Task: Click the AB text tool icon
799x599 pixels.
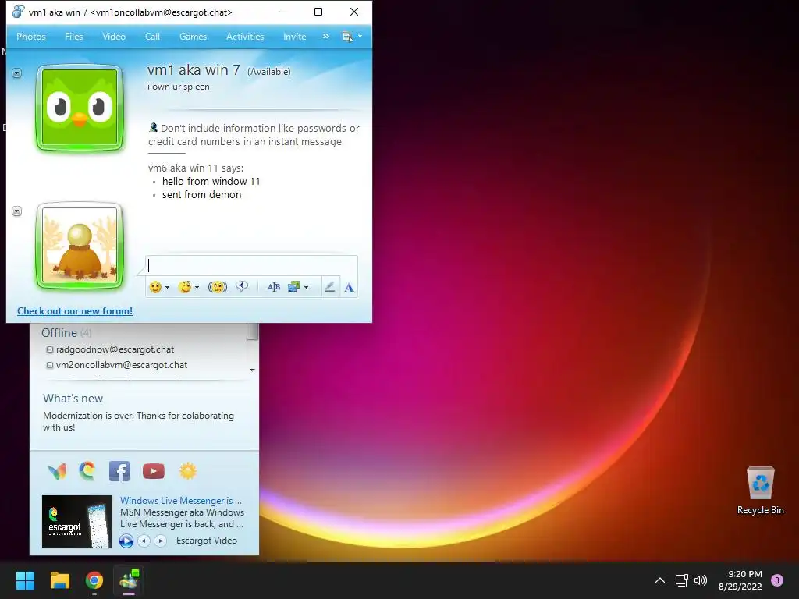Action: pos(274,287)
